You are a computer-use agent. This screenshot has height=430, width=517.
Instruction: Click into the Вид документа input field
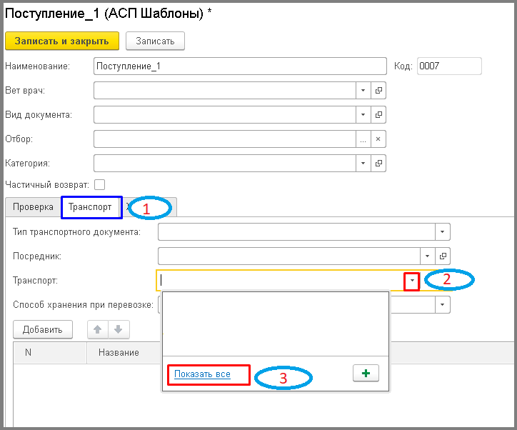coord(224,115)
